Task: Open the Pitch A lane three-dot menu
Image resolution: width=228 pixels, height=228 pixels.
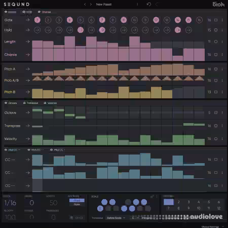Action: 222,69
